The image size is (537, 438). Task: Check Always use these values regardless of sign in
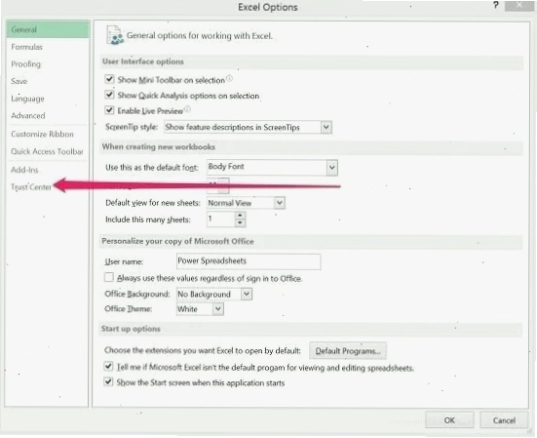109,277
